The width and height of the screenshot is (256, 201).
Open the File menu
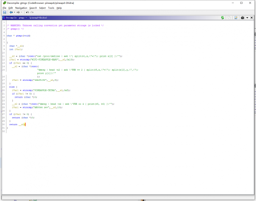[5, 8]
